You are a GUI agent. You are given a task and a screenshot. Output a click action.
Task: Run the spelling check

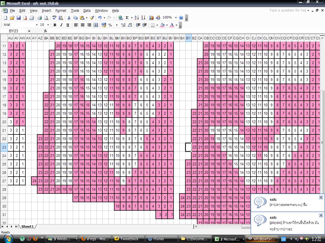coord(54,18)
